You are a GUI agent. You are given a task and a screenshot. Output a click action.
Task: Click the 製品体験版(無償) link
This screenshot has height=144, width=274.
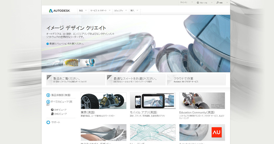tap(61, 95)
